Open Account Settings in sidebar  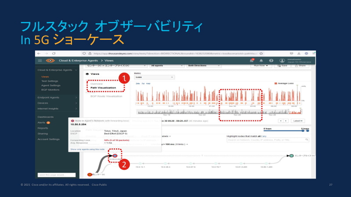(x=49, y=139)
